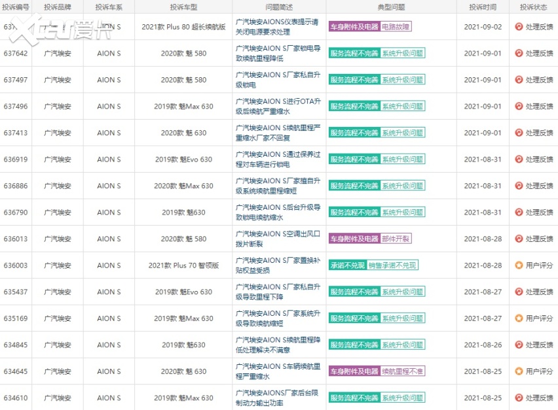Open the complaint 厂家系统升级导致续航缩短

[x=278, y=318]
